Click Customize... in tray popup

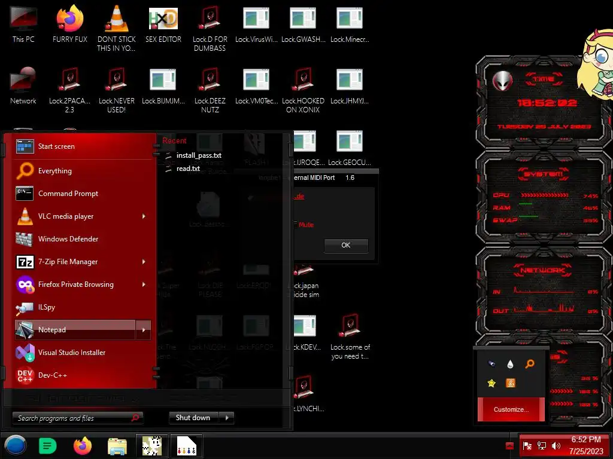[511, 409]
